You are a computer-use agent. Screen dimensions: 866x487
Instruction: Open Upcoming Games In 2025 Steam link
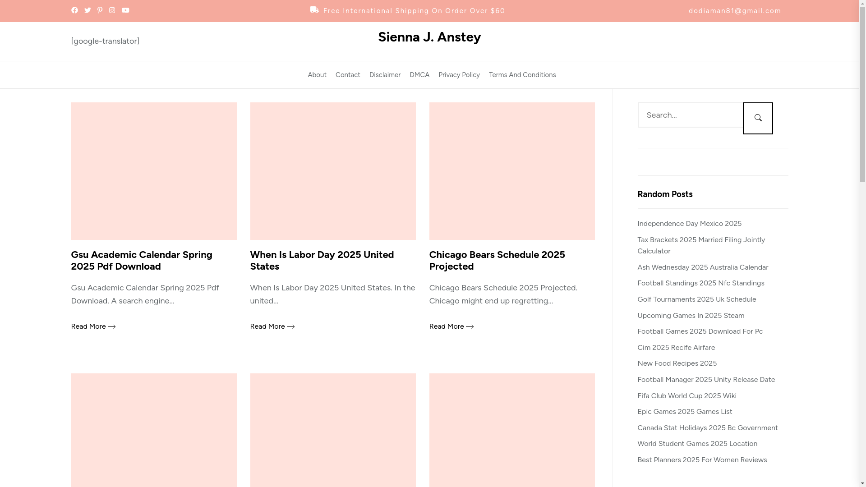tap(691, 316)
